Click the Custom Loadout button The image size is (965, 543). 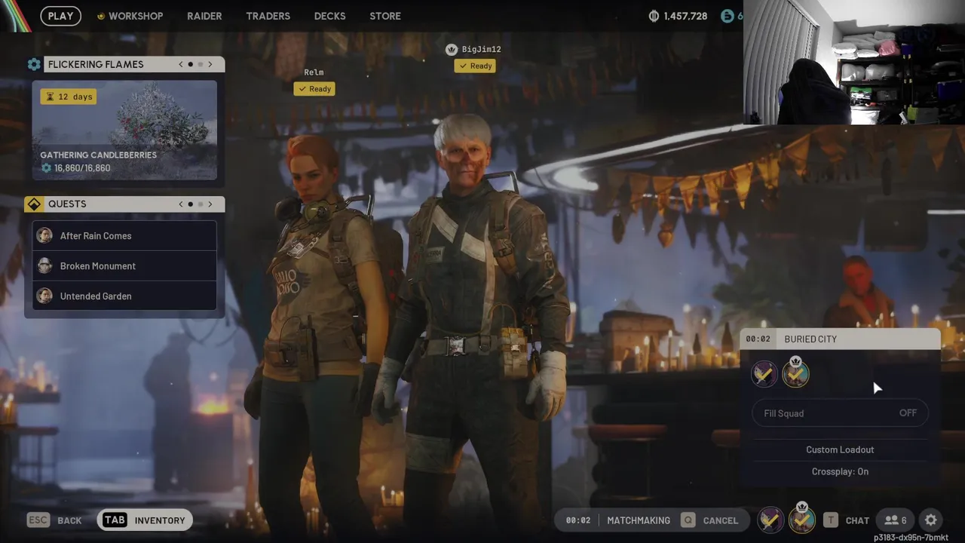click(840, 449)
